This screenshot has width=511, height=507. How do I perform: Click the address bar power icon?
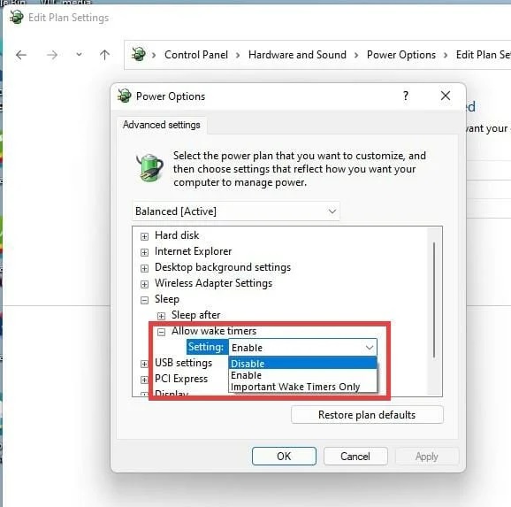tap(138, 54)
